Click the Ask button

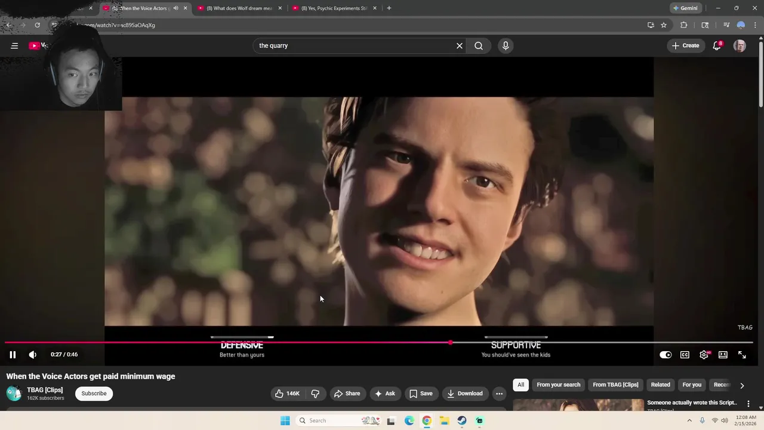point(385,394)
